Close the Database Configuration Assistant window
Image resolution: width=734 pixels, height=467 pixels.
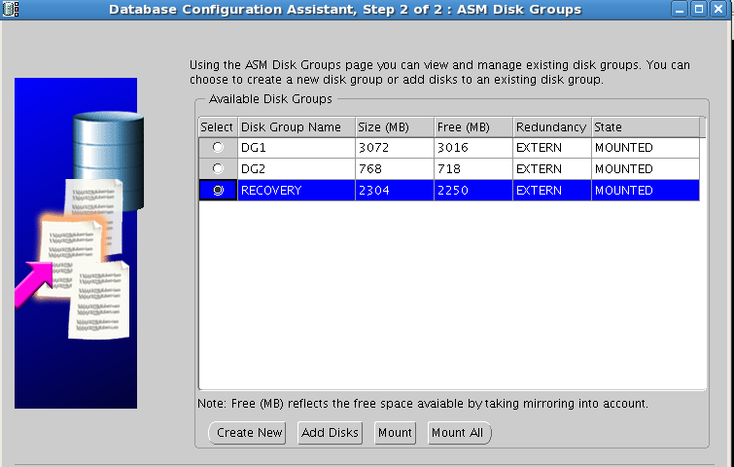(x=718, y=9)
